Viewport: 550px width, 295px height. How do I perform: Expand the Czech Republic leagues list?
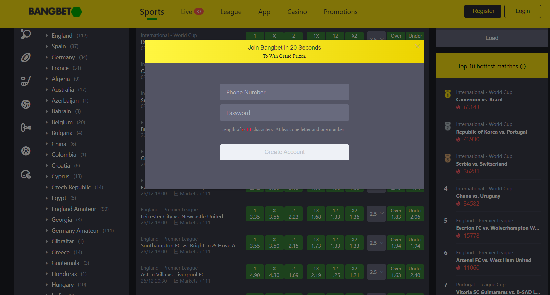click(x=47, y=187)
